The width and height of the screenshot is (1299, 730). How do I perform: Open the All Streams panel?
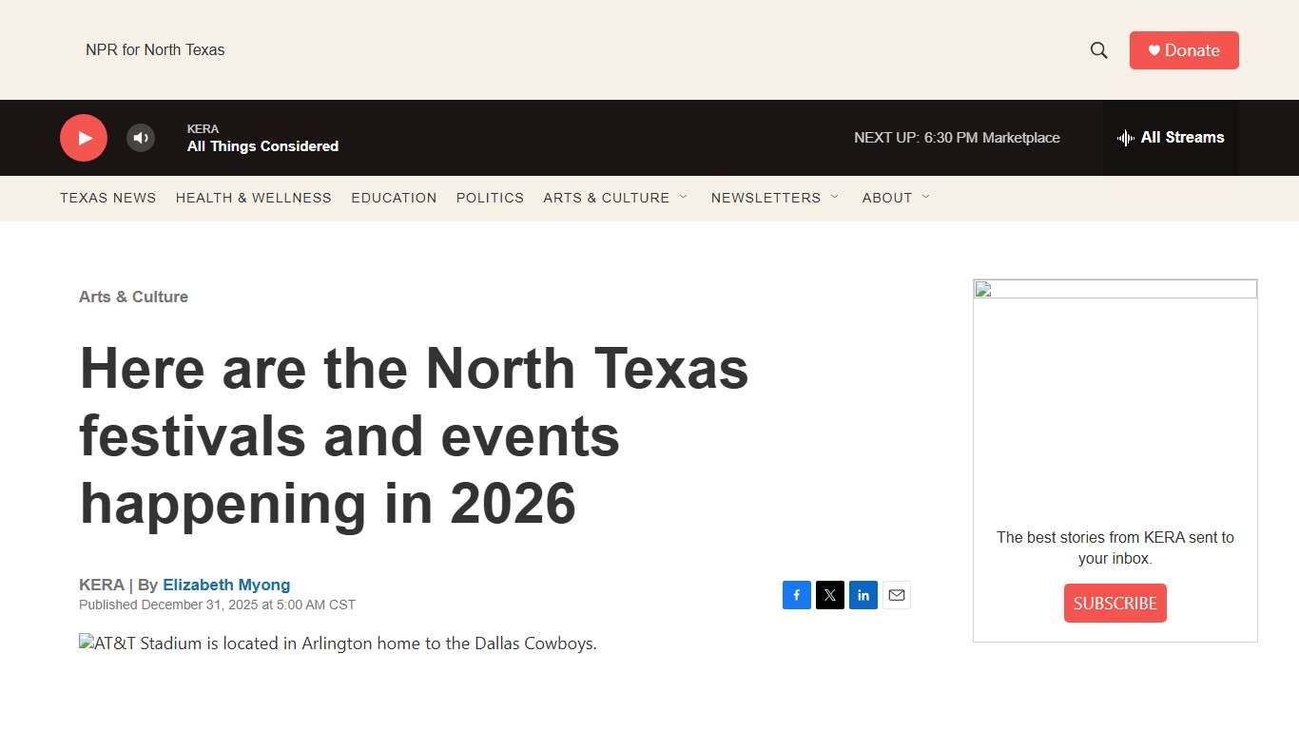coord(1171,137)
